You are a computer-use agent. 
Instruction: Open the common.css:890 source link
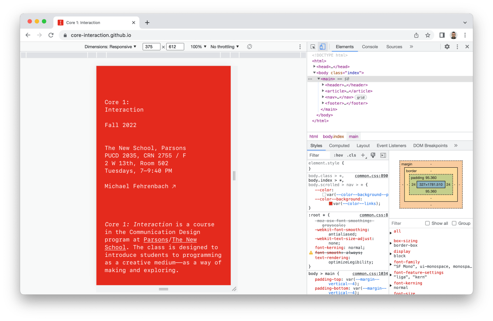(371, 176)
